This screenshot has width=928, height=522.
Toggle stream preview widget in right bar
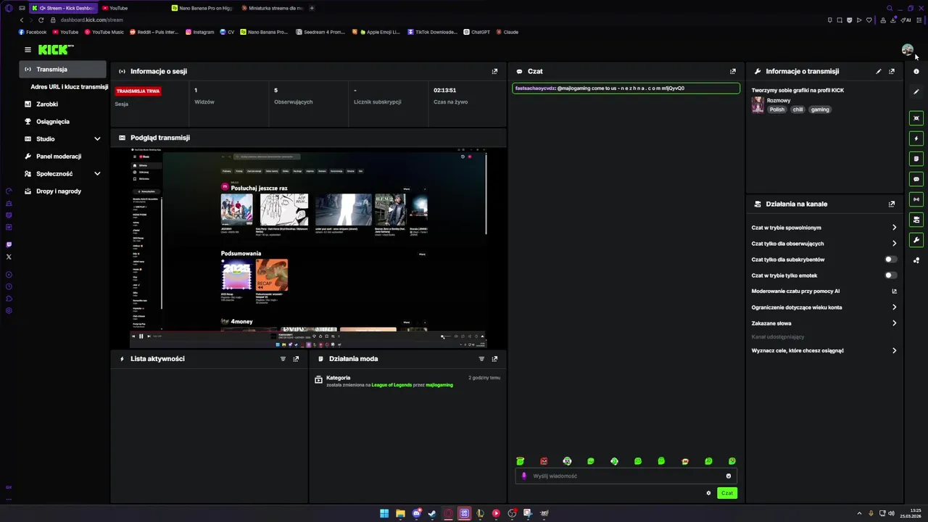pyautogui.click(x=916, y=118)
